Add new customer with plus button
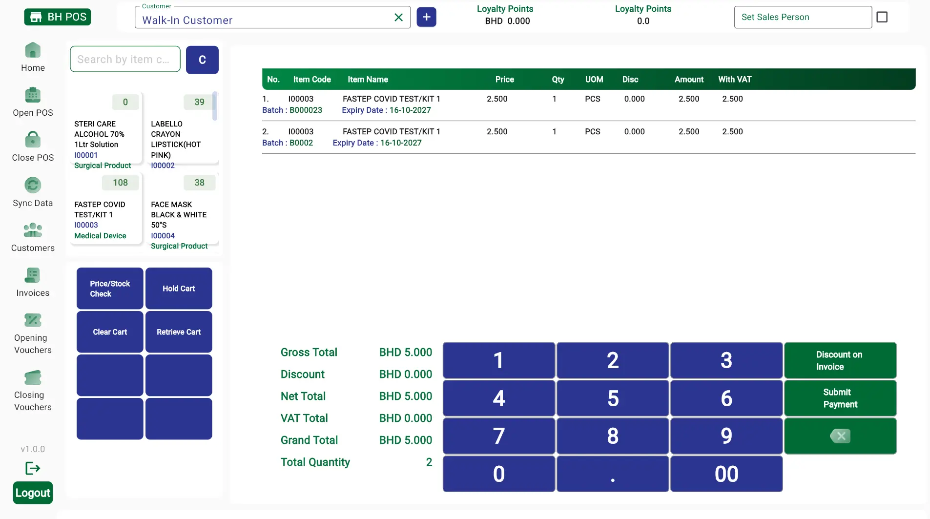Screen dimensions: 930x519 point(426,17)
